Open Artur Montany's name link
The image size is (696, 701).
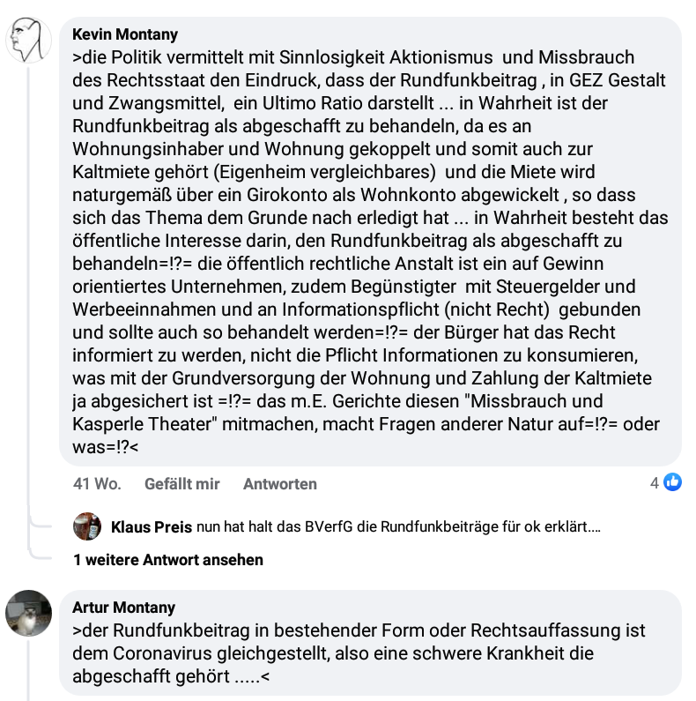123,608
